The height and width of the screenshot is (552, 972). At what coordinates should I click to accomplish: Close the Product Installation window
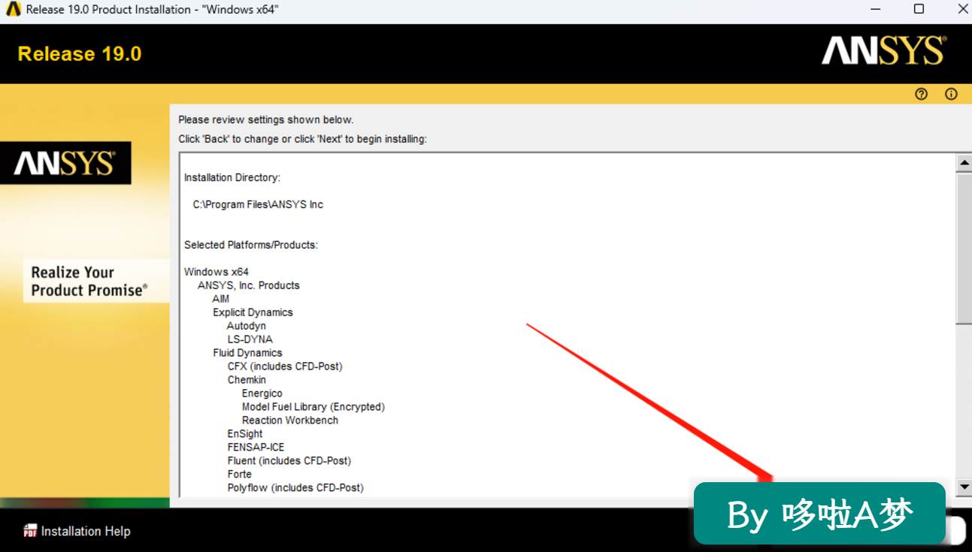coord(961,10)
